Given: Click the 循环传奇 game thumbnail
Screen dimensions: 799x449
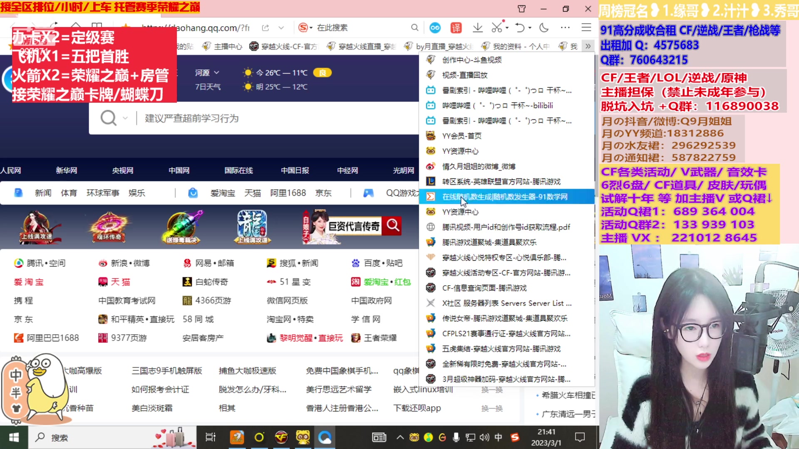Looking at the screenshot, I should [109, 227].
